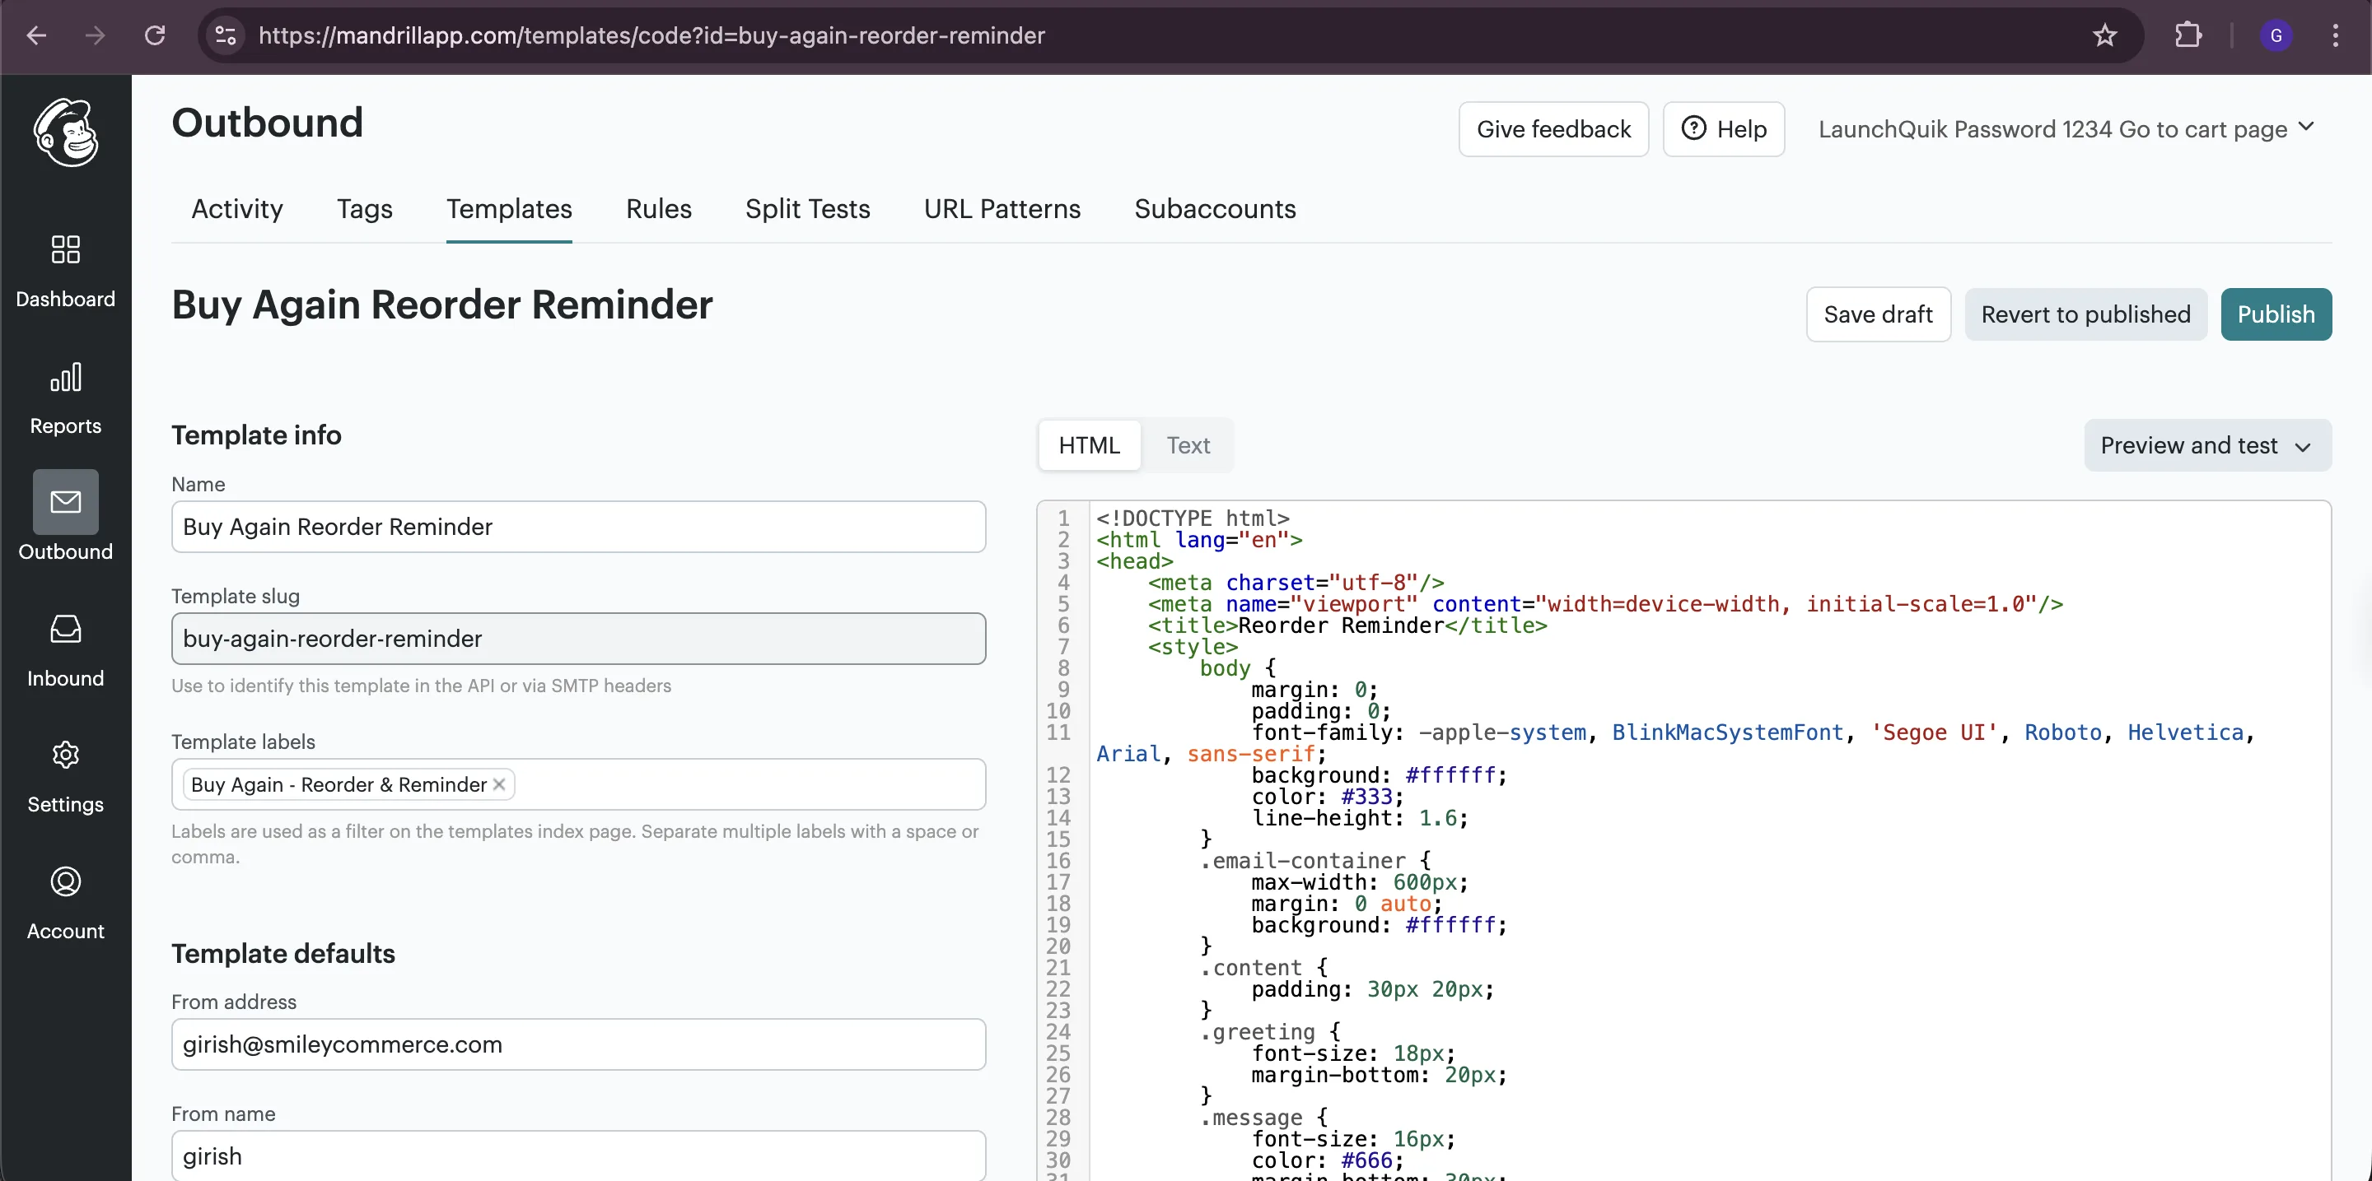Click the Template slug field
The width and height of the screenshot is (2372, 1181).
[x=578, y=639]
